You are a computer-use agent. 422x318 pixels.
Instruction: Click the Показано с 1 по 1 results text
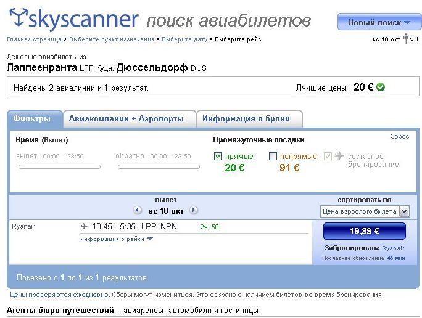81,278
